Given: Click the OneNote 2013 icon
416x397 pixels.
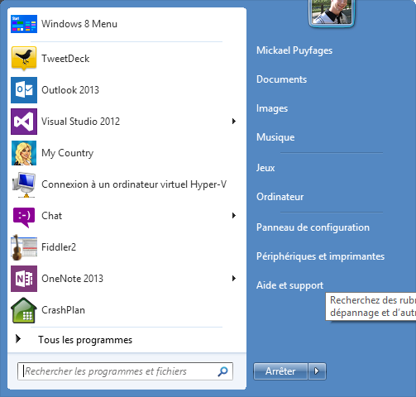Looking at the screenshot, I should (x=24, y=279).
